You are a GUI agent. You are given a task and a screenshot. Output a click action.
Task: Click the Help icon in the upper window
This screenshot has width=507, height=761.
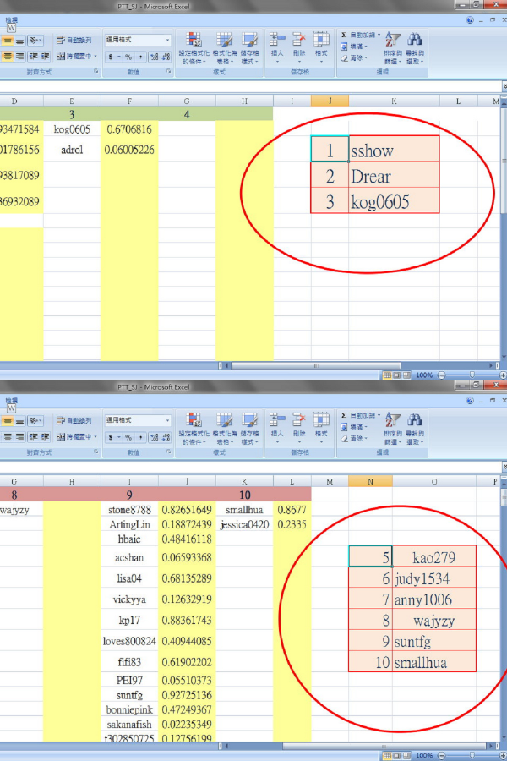[x=469, y=20]
